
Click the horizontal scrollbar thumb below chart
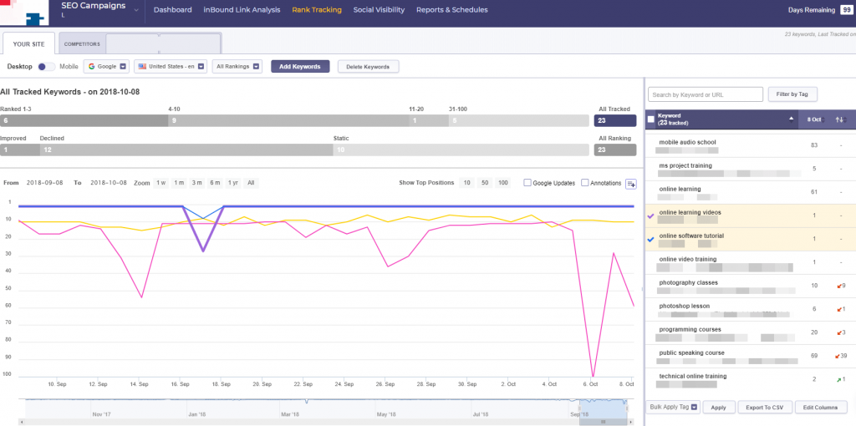click(x=604, y=422)
